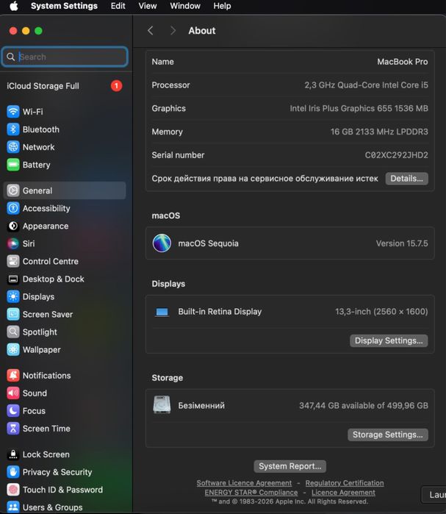
Task: Open the View menu
Action: 148,6
